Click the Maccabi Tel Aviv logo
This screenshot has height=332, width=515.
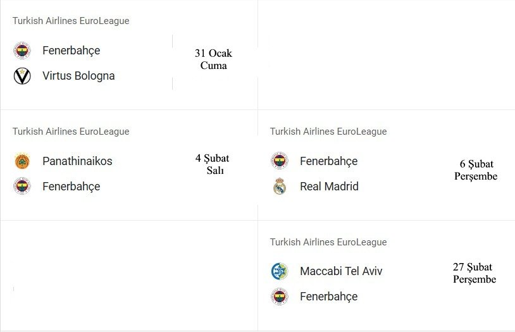[280, 271]
